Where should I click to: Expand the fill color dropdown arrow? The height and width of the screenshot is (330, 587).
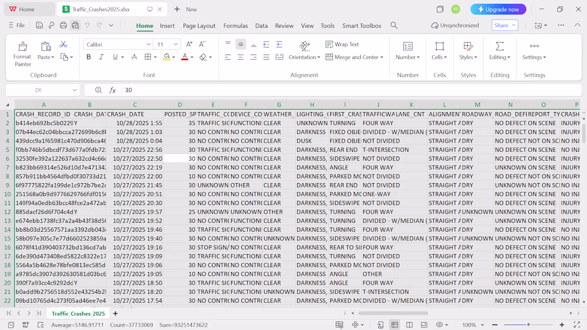click(174, 57)
